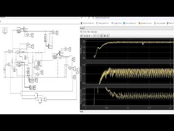174x131 pixels.
Task: Click the top efficiency waveform plot in scope
Action: click(x=129, y=49)
